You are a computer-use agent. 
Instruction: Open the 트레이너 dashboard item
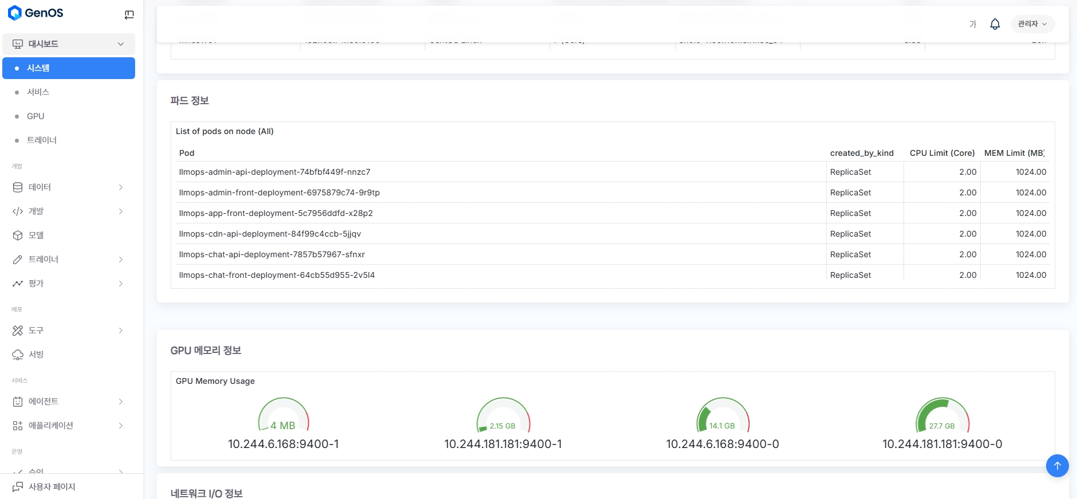pos(42,140)
